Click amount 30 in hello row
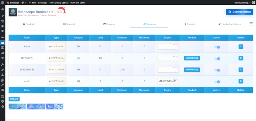 (x=78, y=46)
